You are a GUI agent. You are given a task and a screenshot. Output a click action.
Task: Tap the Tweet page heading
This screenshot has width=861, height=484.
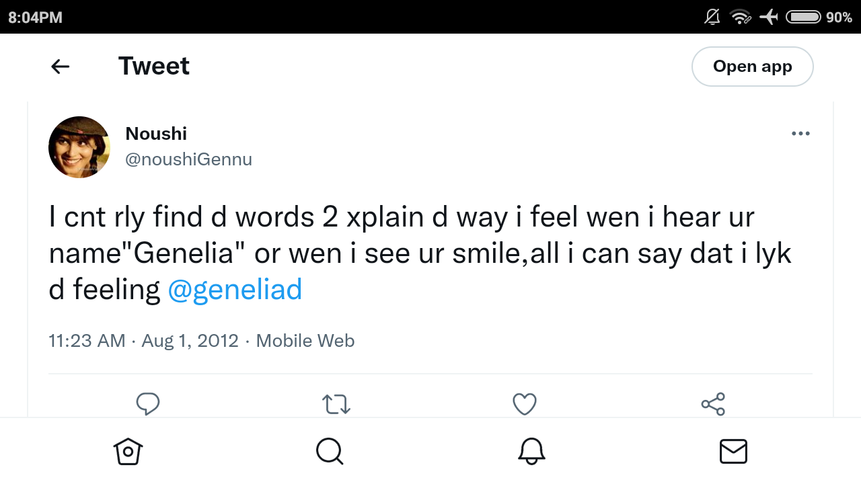coord(154,66)
